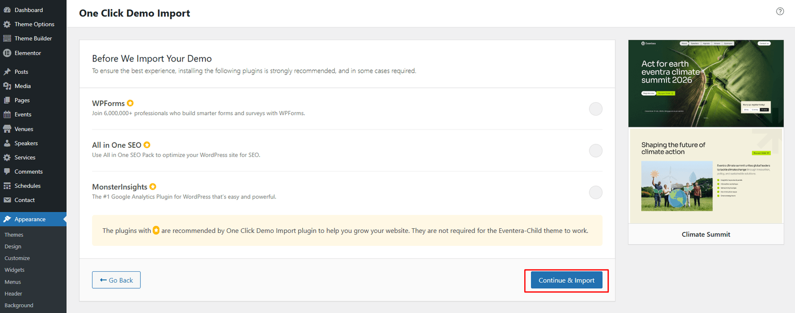The width and height of the screenshot is (795, 313).
Task: Click the Climate Summit demo title
Action: point(706,234)
